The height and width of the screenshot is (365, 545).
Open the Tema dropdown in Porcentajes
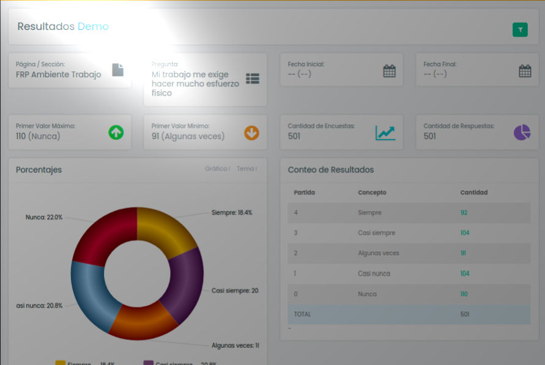(247, 169)
